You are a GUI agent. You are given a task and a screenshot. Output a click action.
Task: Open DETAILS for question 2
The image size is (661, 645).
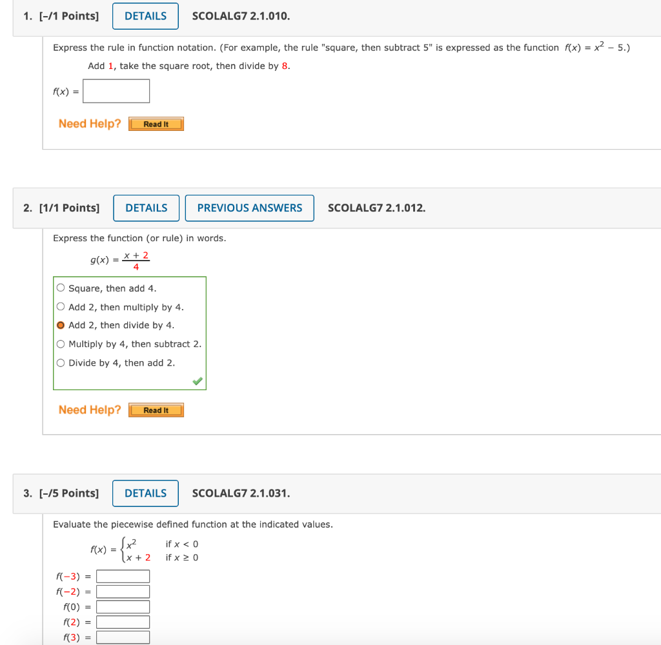click(146, 208)
